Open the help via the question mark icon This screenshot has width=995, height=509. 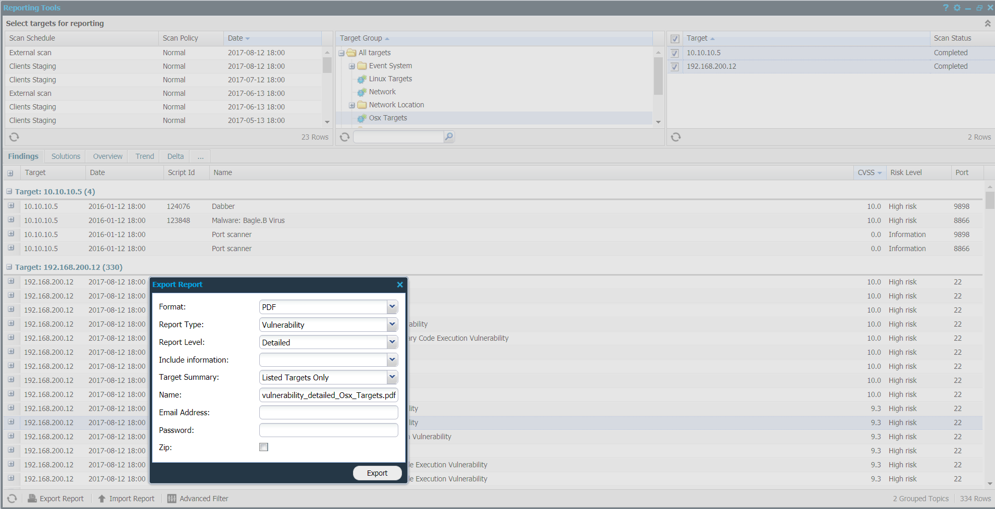pyautogui.click(x=946, y=7)
